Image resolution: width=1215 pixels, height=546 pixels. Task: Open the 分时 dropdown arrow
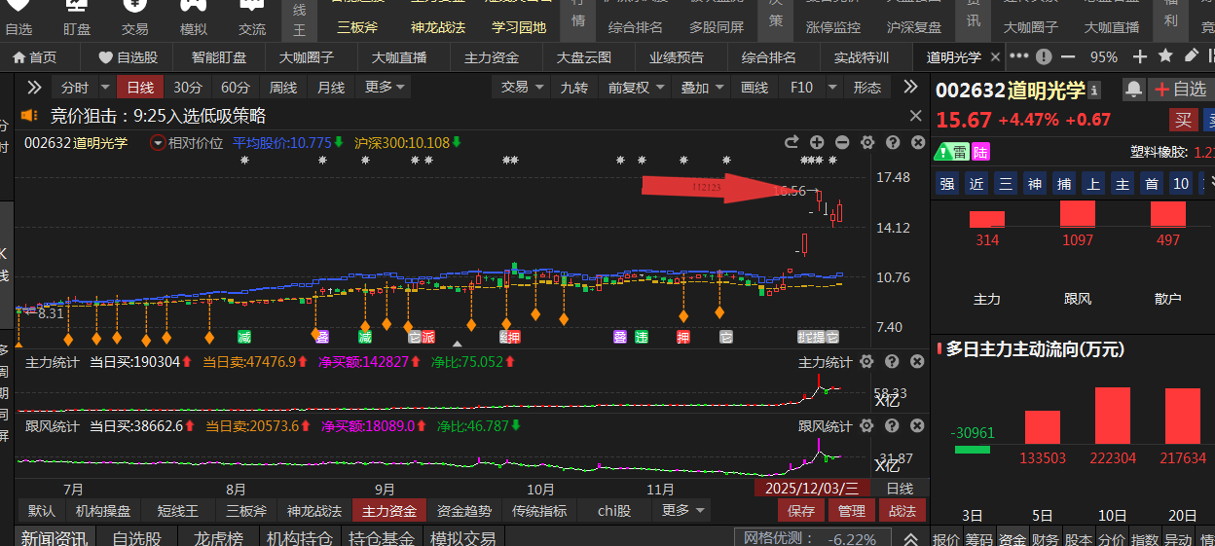pos(106,88)
